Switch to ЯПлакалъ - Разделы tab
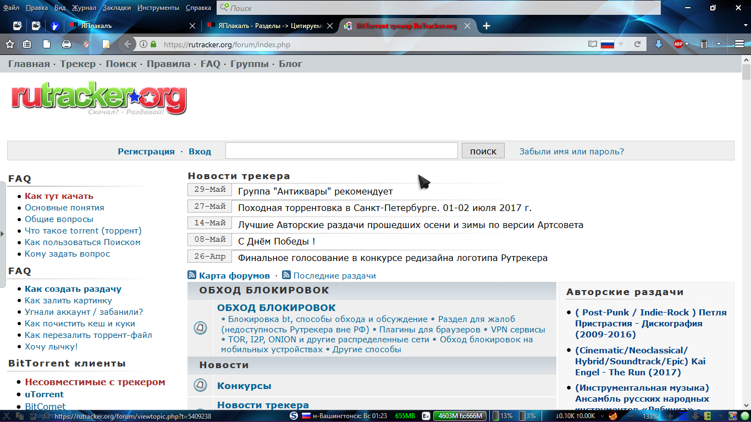The image size is (751, 422). coord(269,26)
